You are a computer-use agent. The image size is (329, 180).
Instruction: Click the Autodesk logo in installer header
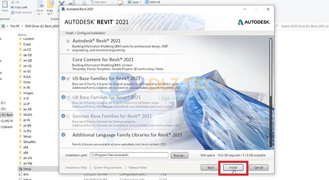click(x=254, y=22)
